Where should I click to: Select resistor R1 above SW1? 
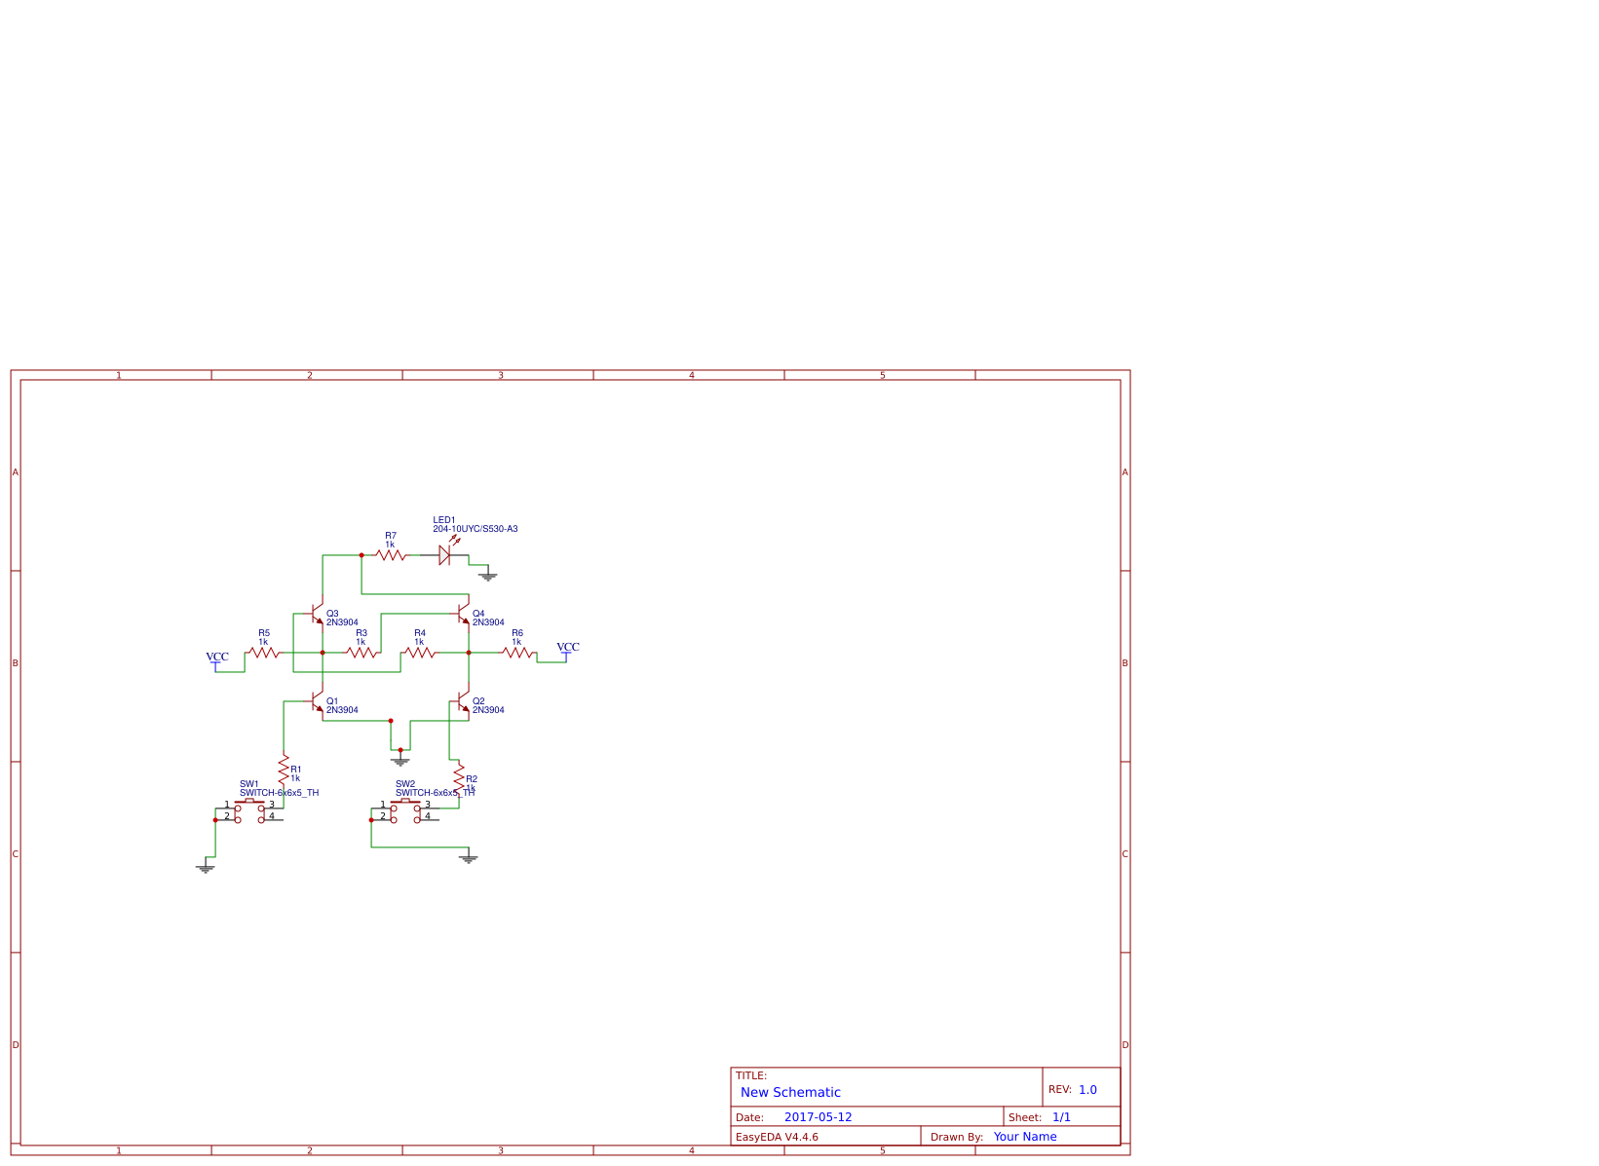(283, 771)
